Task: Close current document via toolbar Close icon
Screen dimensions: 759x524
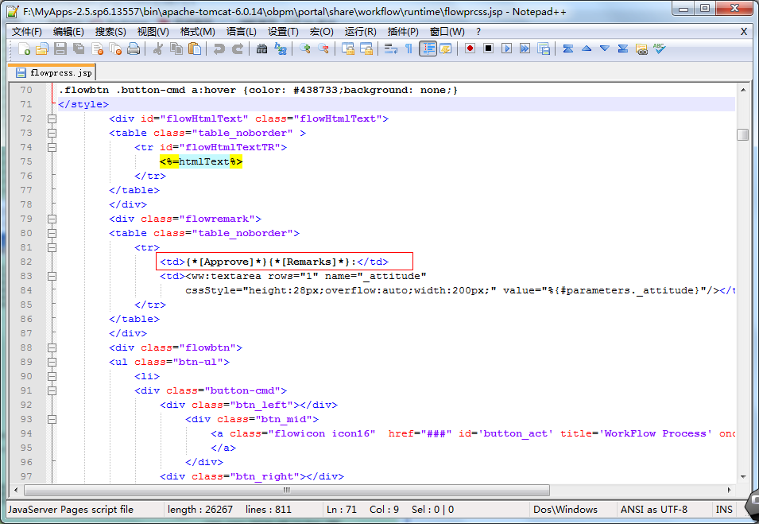Action: coord(97,49)
